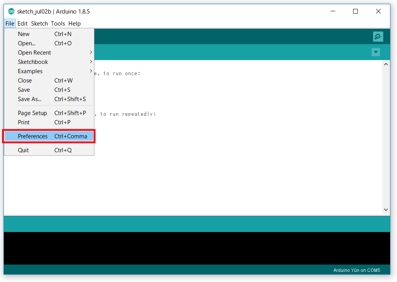
Task: Open the tab options dropdown arrow
Action: (375, 52)
